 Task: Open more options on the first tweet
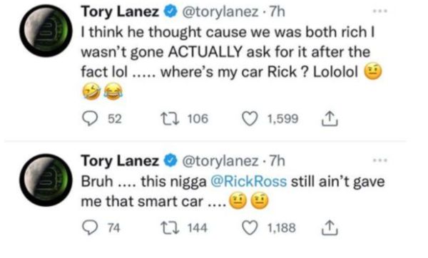380,11
